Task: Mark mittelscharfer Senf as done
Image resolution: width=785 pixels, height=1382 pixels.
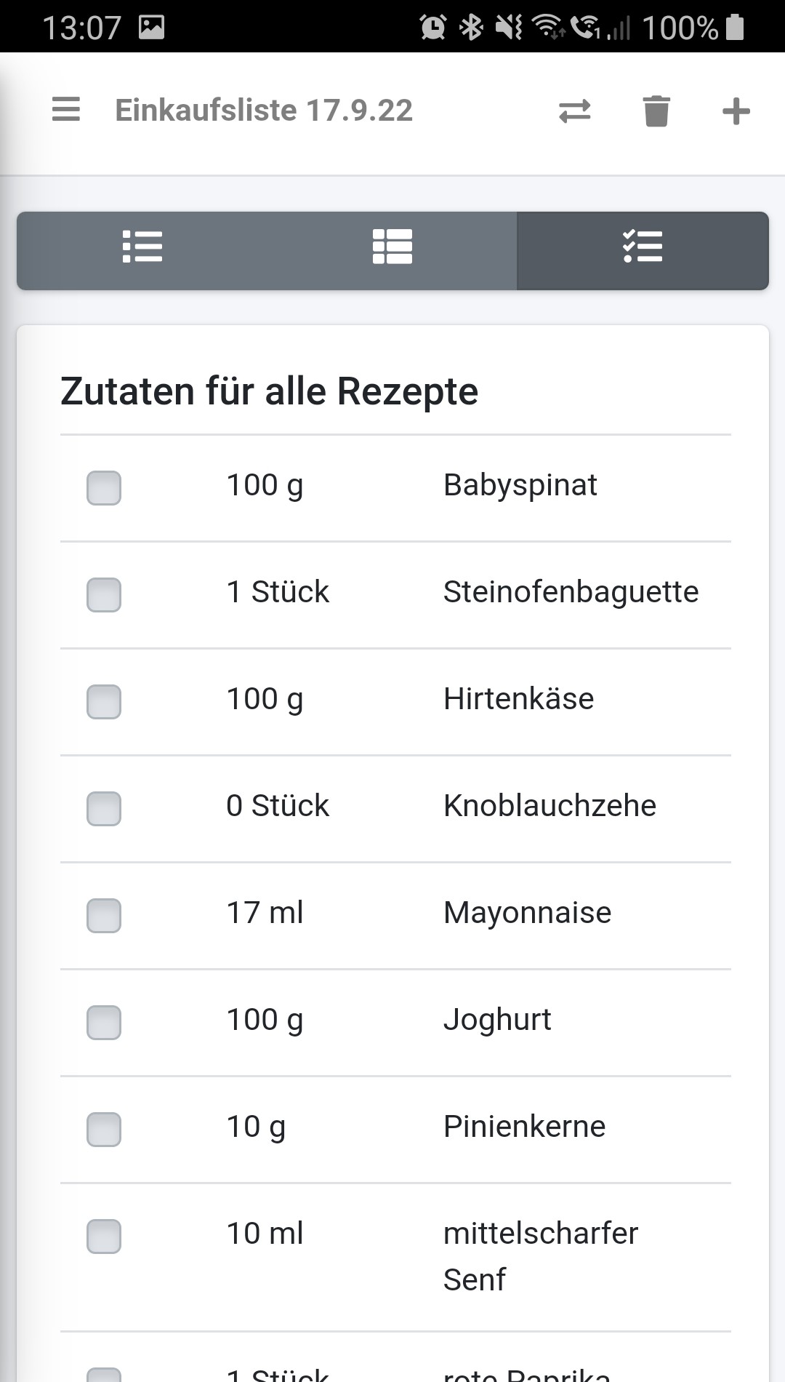Action: [104, 1236]
